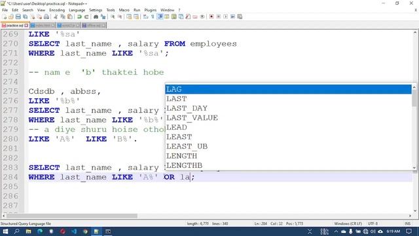Toggle word wrap in the toolbar

pos(145,16)
